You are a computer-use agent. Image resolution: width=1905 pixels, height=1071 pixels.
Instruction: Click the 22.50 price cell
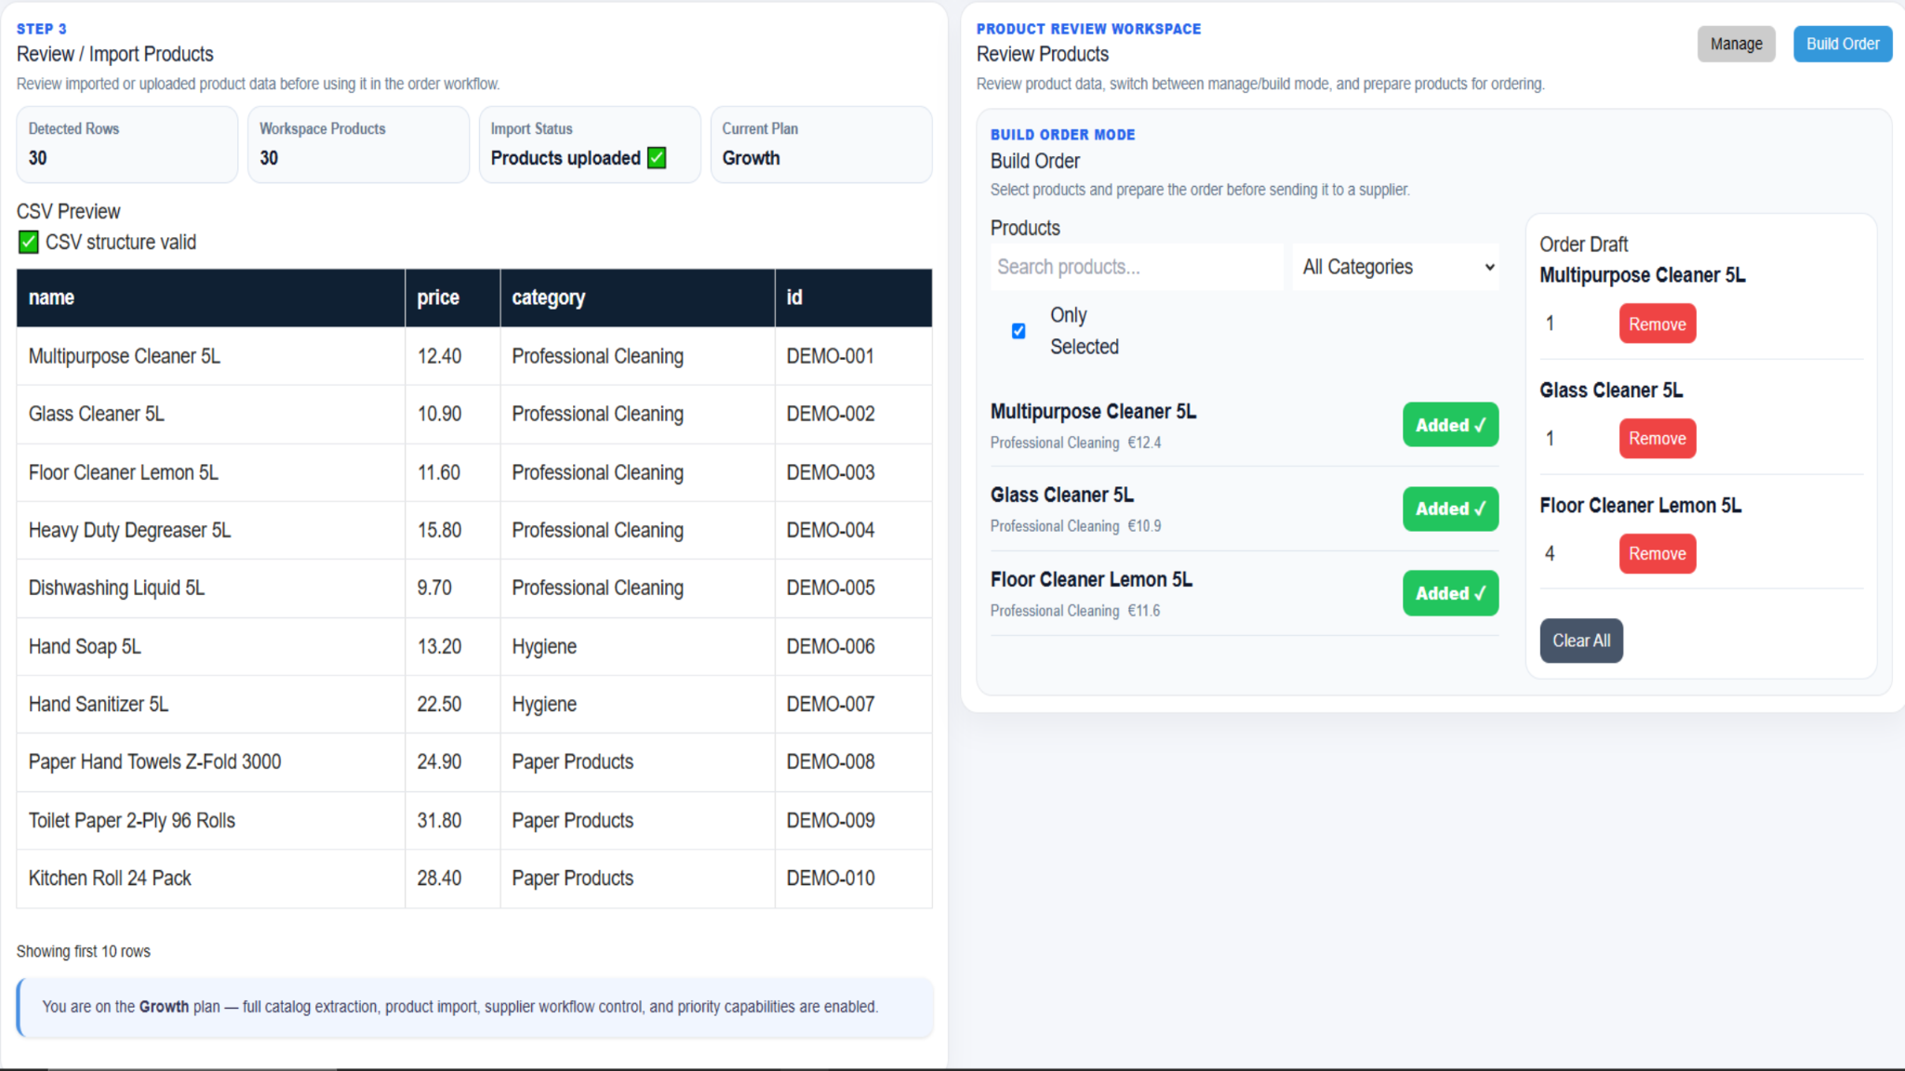pos(453,704)
